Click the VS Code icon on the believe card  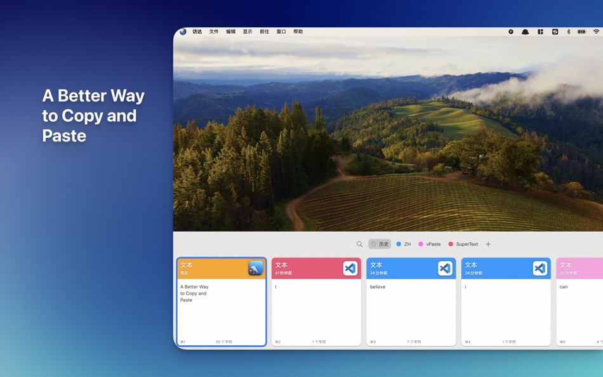tap(445, 268)
